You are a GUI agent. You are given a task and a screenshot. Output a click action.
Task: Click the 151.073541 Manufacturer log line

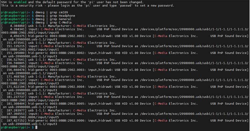[59, 43]
